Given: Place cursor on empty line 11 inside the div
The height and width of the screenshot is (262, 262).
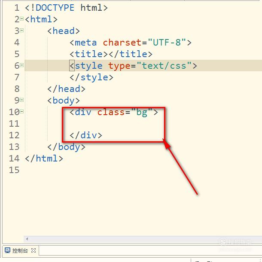Looking at the screenshot, I should click(x=117, y=124).
